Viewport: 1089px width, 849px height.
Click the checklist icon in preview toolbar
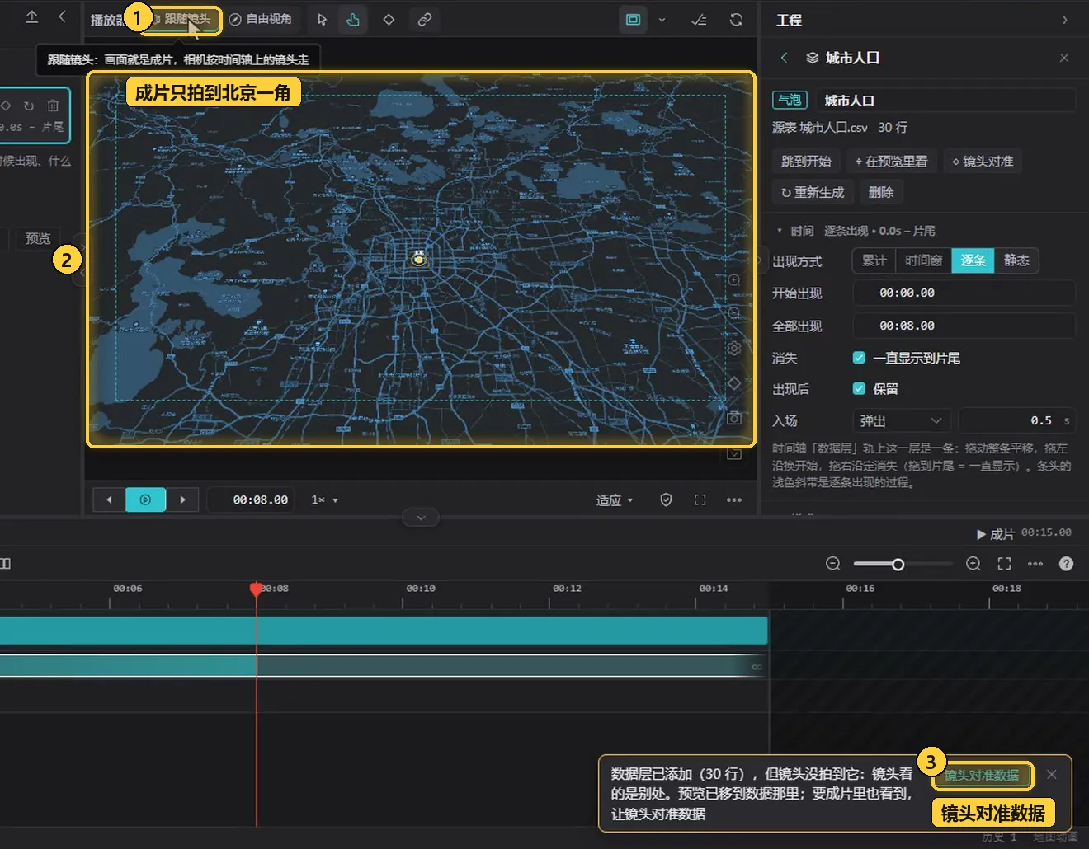699,20
